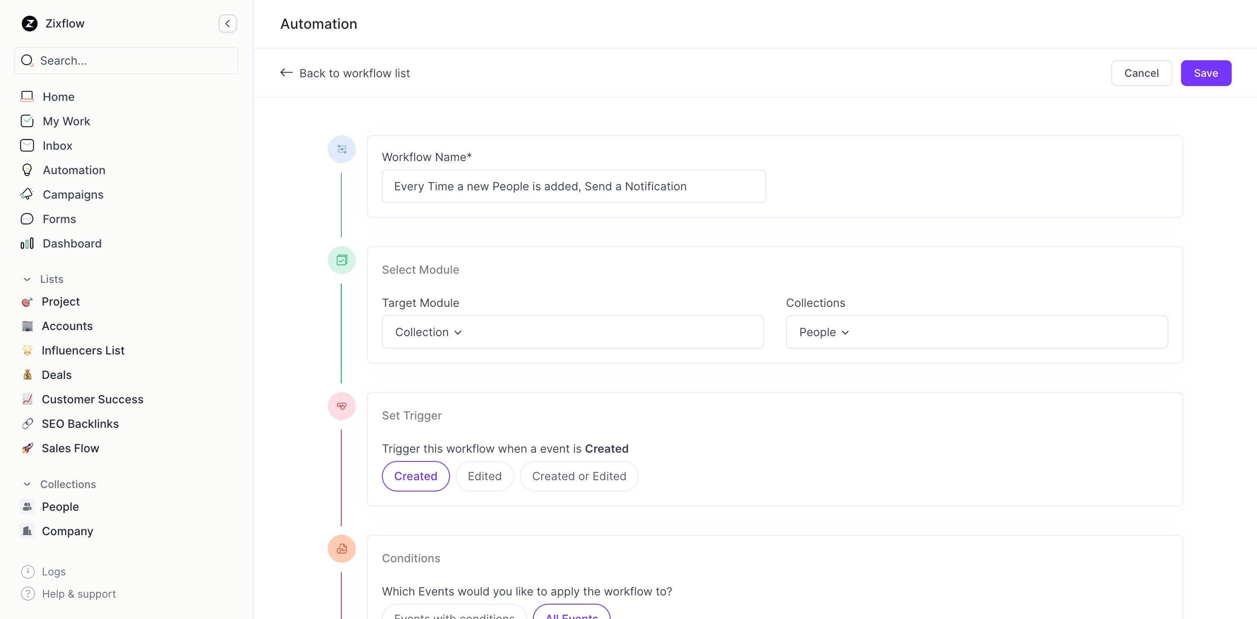Click the Conditions step icon
This screenshot has height=619, width=1257.
pos(341,548)
